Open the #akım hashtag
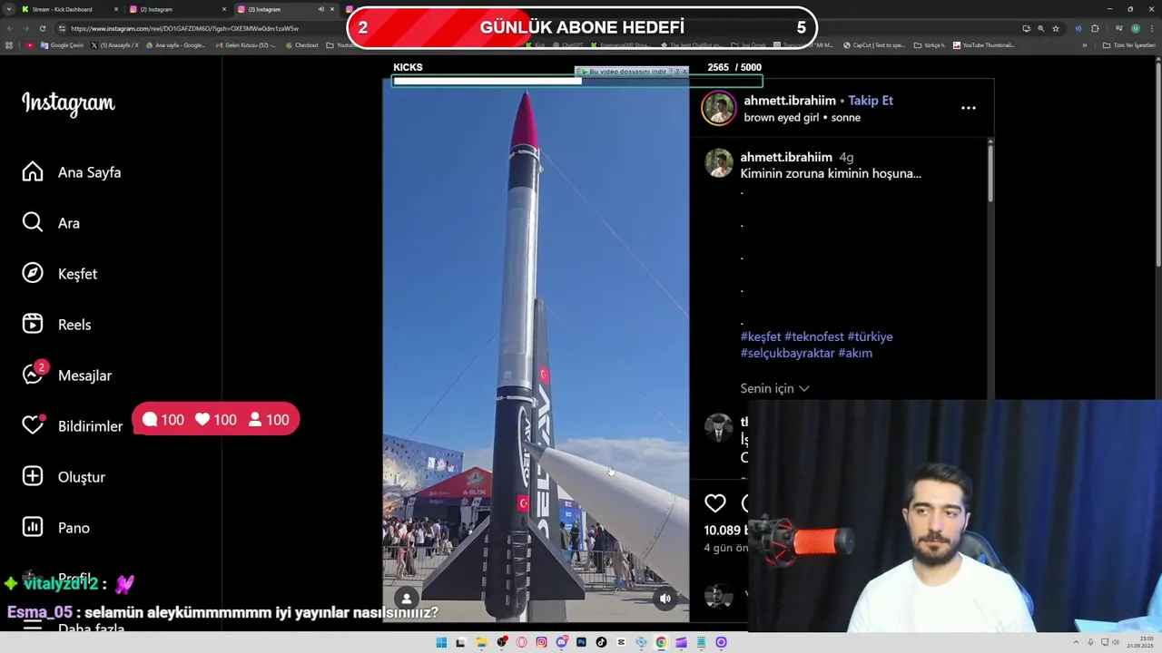Viewport: 1162px width, 653px height. coord(855,353)
